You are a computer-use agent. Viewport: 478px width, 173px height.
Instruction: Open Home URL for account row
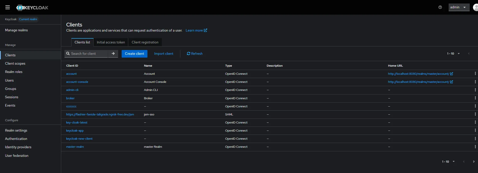pyautogui.click(x=420, y=74)
